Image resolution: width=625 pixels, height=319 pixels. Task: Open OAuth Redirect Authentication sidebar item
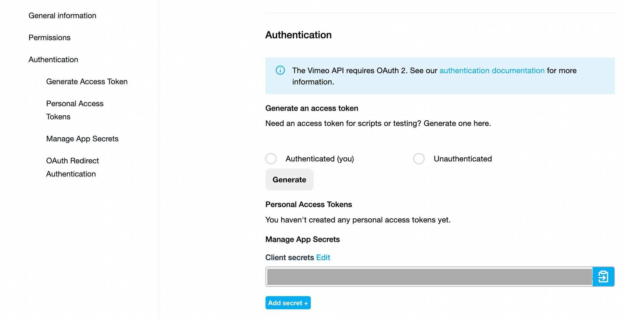pos(73,167)
